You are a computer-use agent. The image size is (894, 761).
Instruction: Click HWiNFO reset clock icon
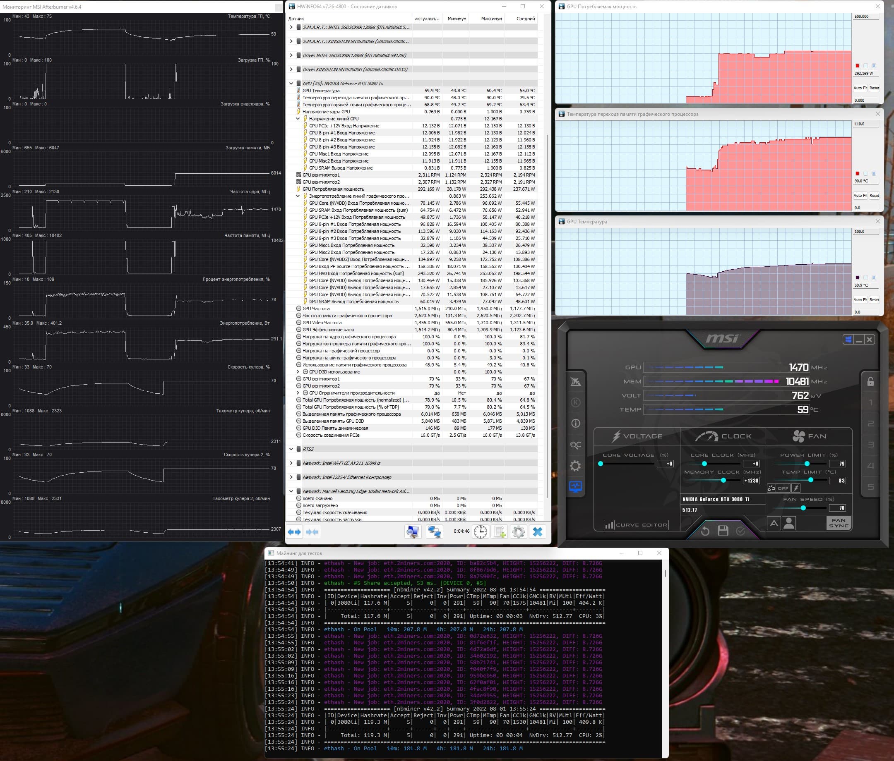coord(480,531)
